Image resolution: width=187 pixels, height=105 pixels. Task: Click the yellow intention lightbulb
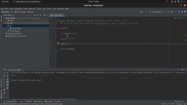tap(58, 43)
